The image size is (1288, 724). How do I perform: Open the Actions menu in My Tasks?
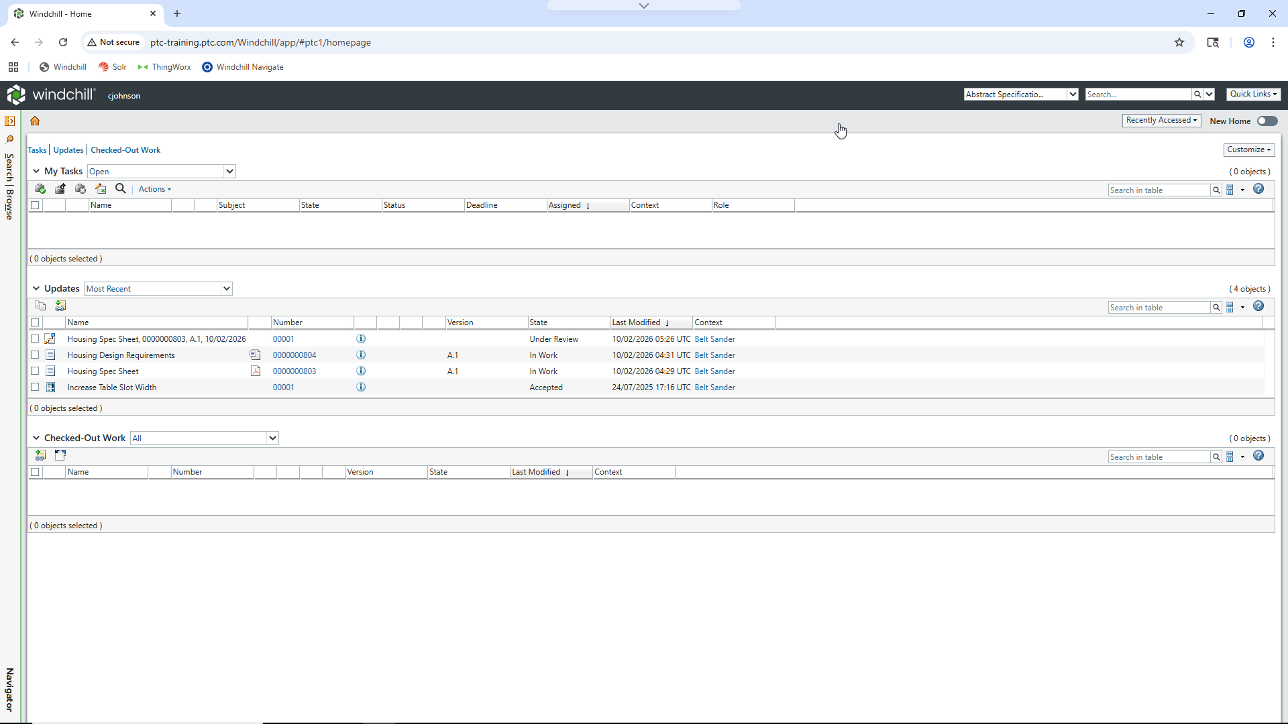click(155, 190)
